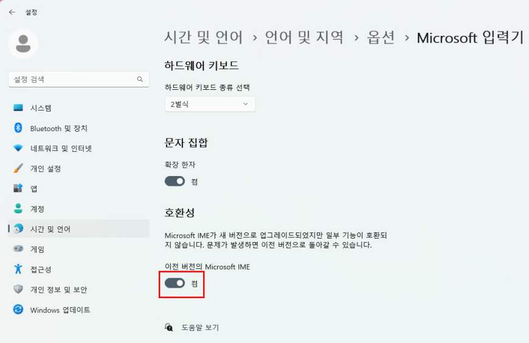Go back to 옵션 breadcrumb
Viewport: 529px width, 343px height.
click(x=381, y=37)
